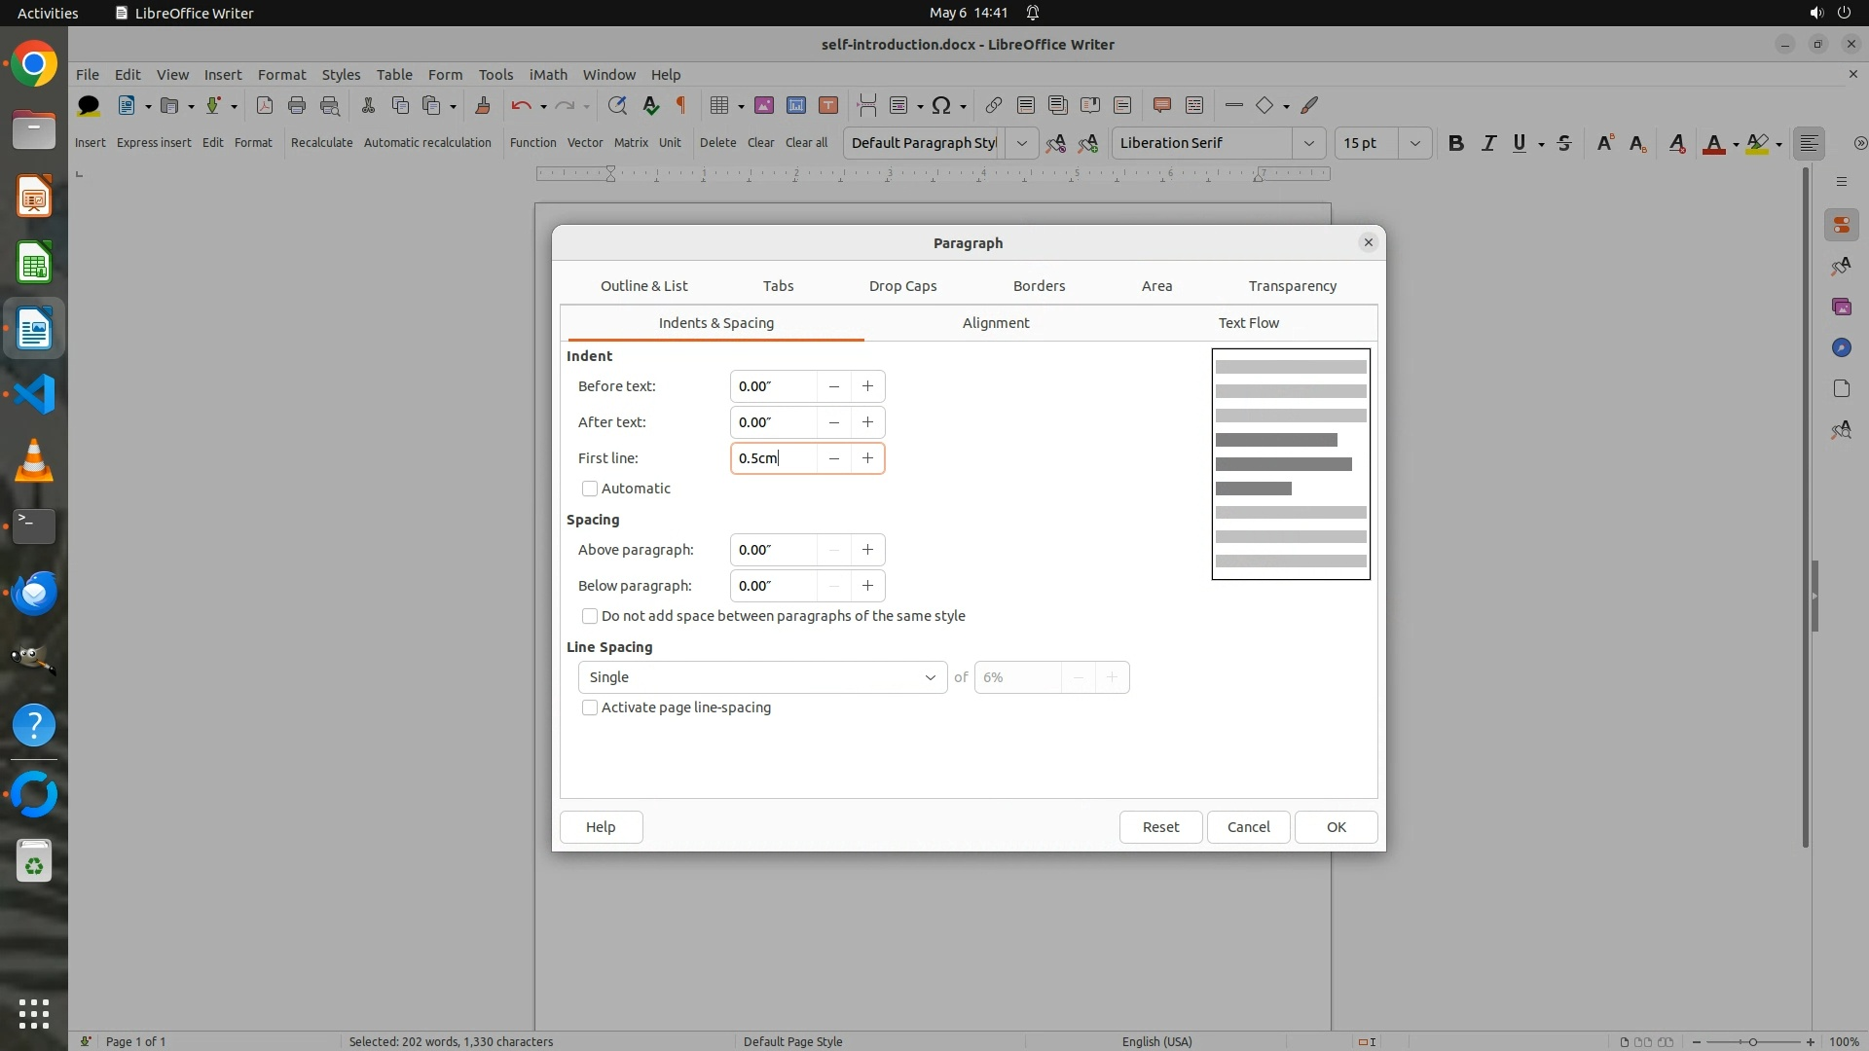Viewport: 1869px width, 1051px height.
Task: Tick Activate page line-spacing checkbox
Action: pyautogui.click(x=590, y=707)
